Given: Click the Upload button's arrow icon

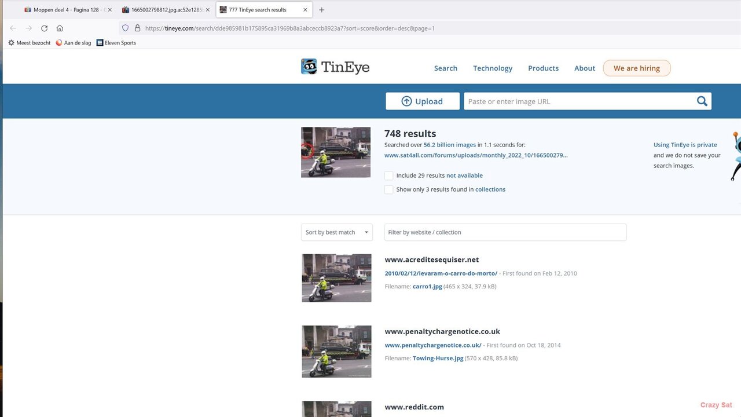Looking at the screenshot, I should (406, 101).
